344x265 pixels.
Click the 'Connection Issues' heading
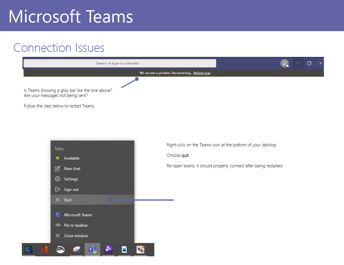pos(59,48)
